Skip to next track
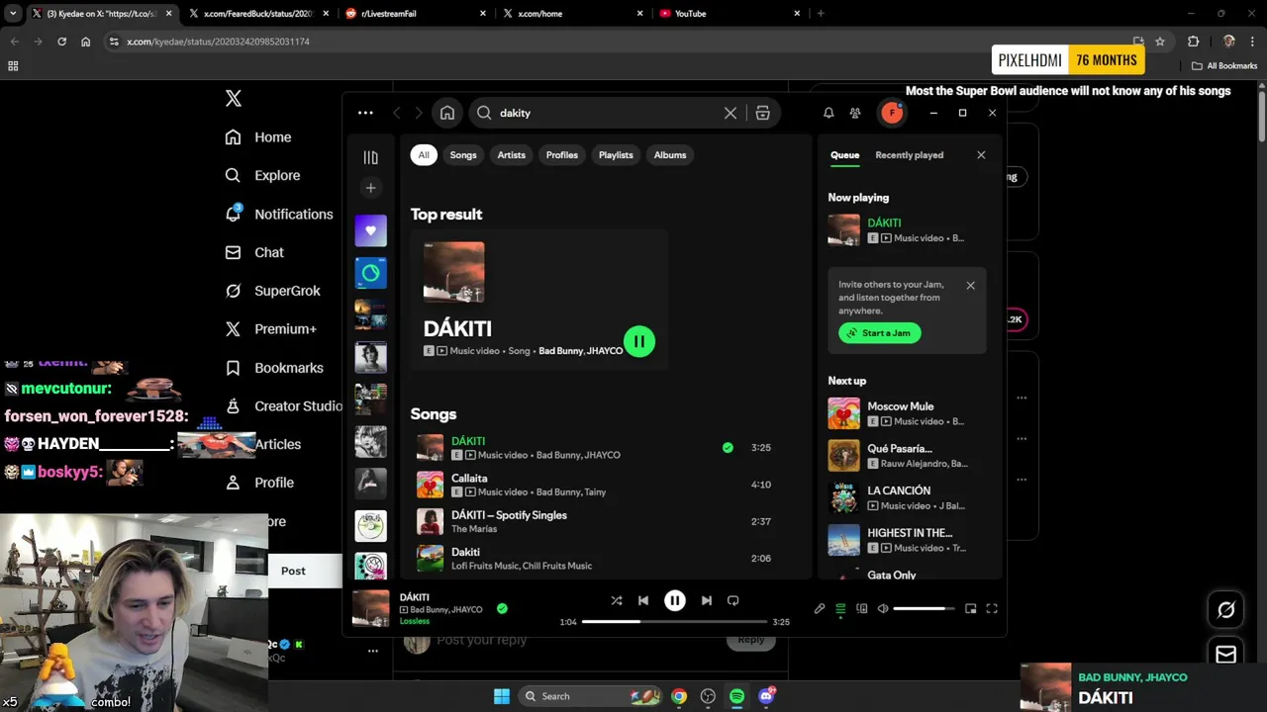Screen dimensions: 1267x712 707,600
